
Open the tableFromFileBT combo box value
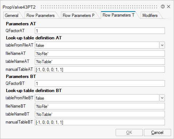(x=97, y=98)
